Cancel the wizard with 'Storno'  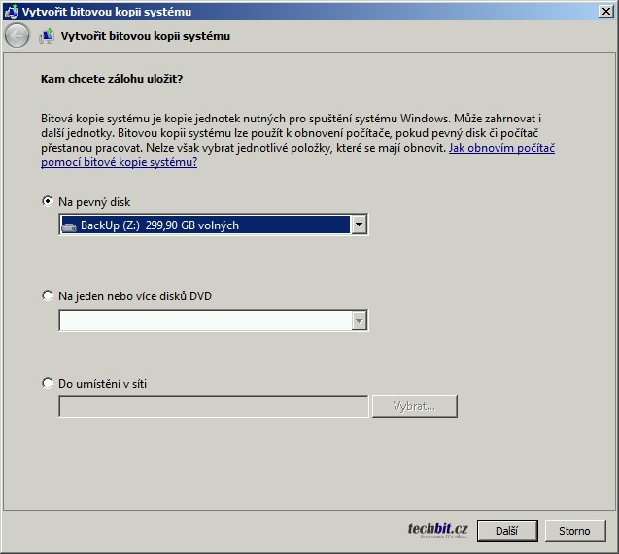pos(574,531)
